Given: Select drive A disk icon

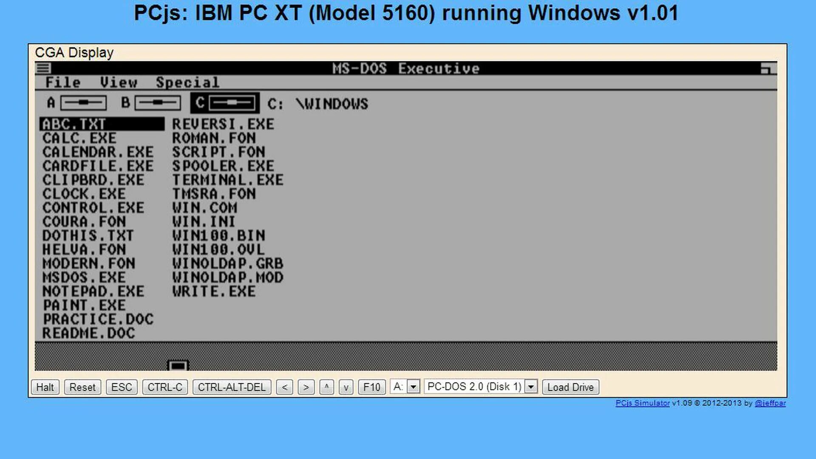Looking at the screenshot, I should click(x=83, y=103).
